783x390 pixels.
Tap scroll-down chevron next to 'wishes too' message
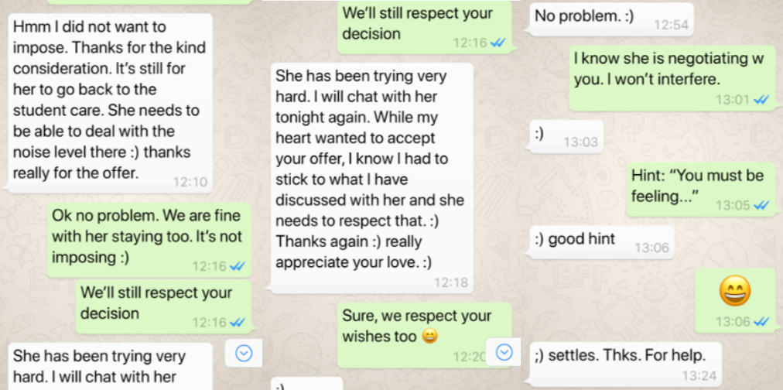[504, 353]
